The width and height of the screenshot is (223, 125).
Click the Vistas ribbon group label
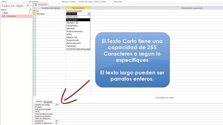pyautogui.click(x=4, y=1)
